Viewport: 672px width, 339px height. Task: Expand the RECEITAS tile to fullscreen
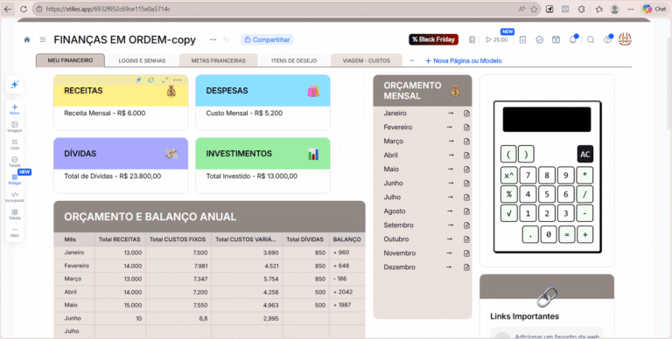165,80
